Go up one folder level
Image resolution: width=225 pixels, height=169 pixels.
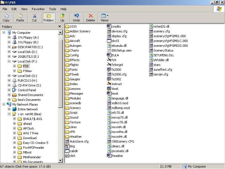(62, 17)
